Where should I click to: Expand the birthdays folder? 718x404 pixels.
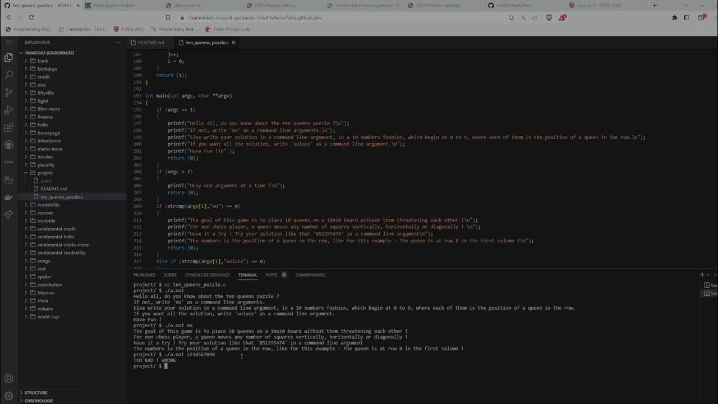(47, 68)
